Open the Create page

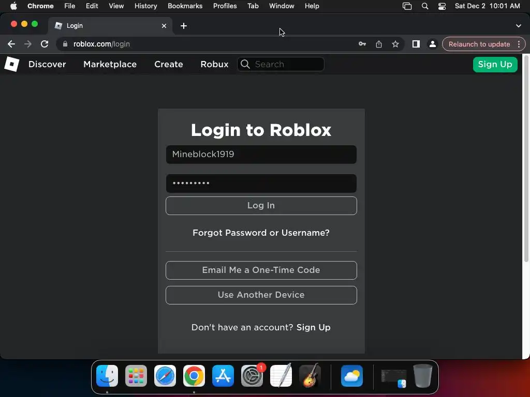169,64
